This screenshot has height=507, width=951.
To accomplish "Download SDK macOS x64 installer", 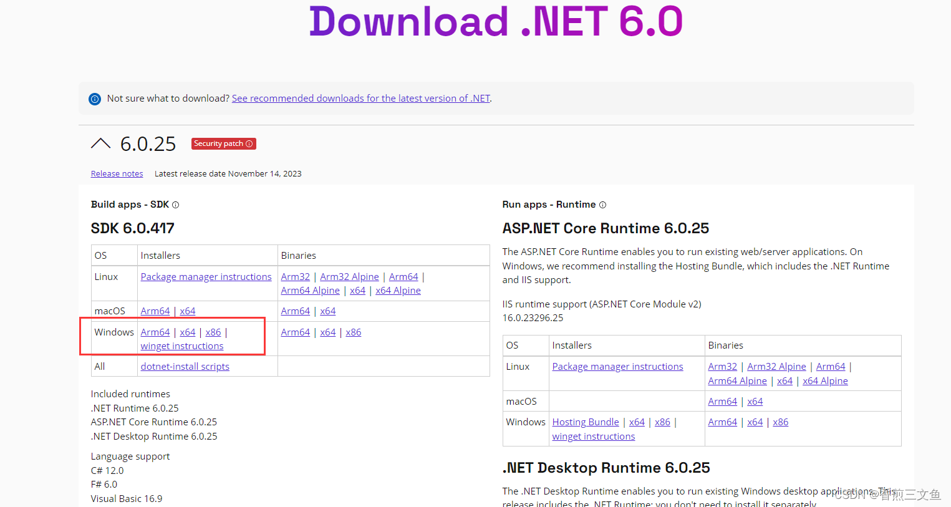I will 188,311.
